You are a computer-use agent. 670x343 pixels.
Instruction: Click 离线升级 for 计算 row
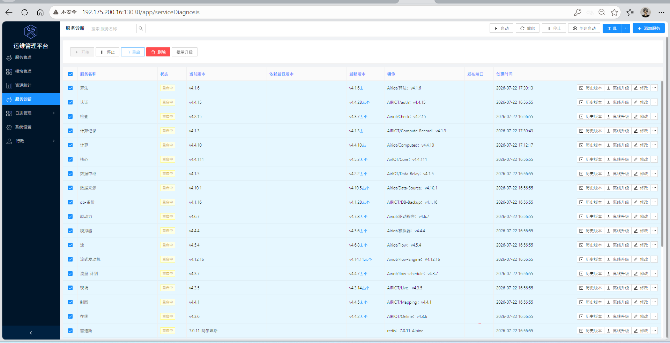click(618, 145)
